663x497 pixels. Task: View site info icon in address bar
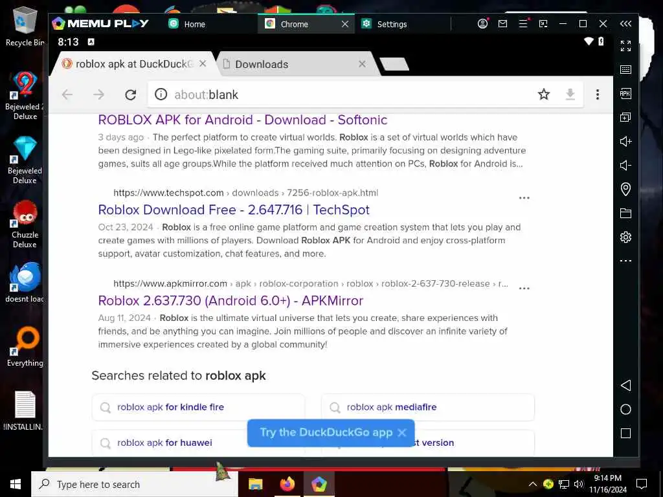pyautogui.click(x=161, y=94)
